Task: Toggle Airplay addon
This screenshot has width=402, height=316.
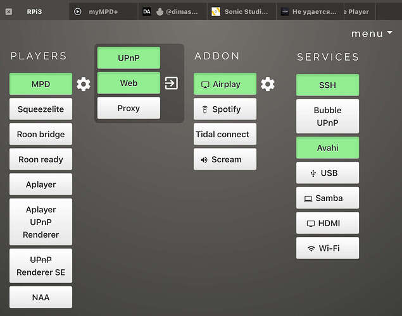Action: pyautogui.click(x=225, y=84)
